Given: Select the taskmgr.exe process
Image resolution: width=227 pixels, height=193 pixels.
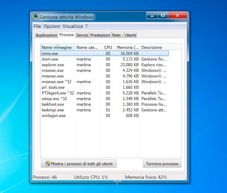Looking at the screenshot, I should coord(105,110).
